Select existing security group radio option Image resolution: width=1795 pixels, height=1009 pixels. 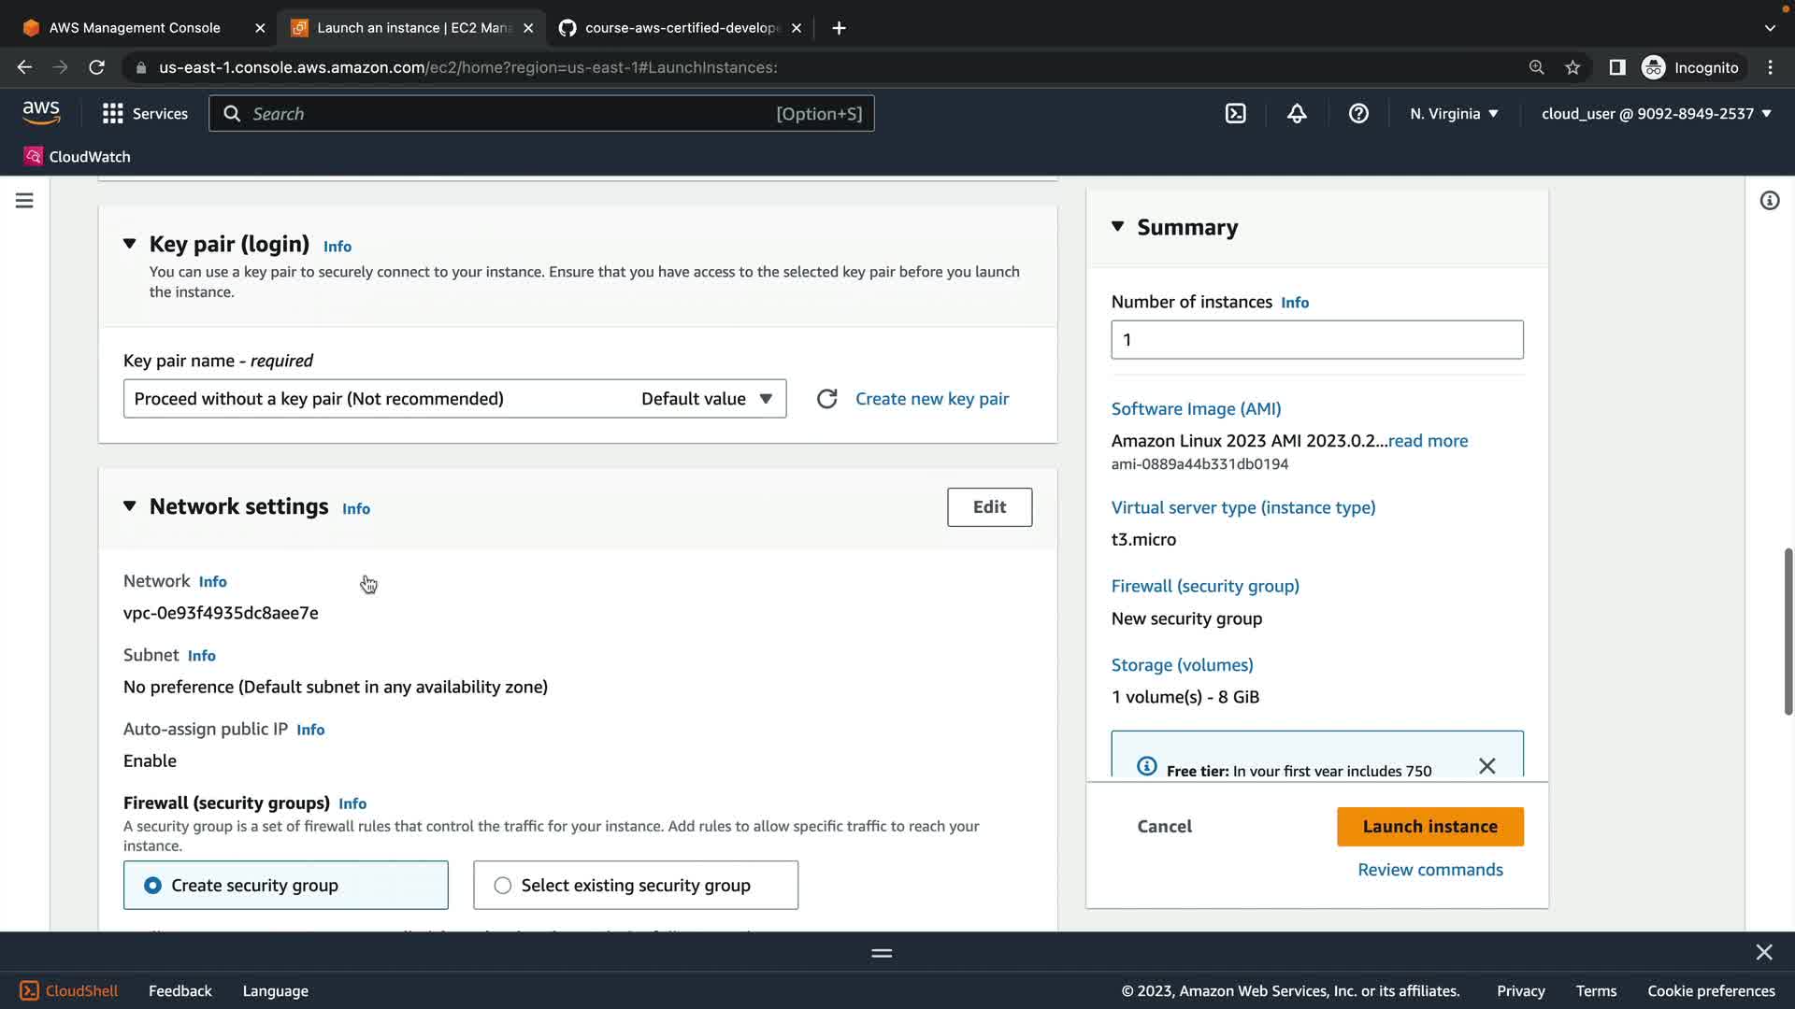(503, 886)
